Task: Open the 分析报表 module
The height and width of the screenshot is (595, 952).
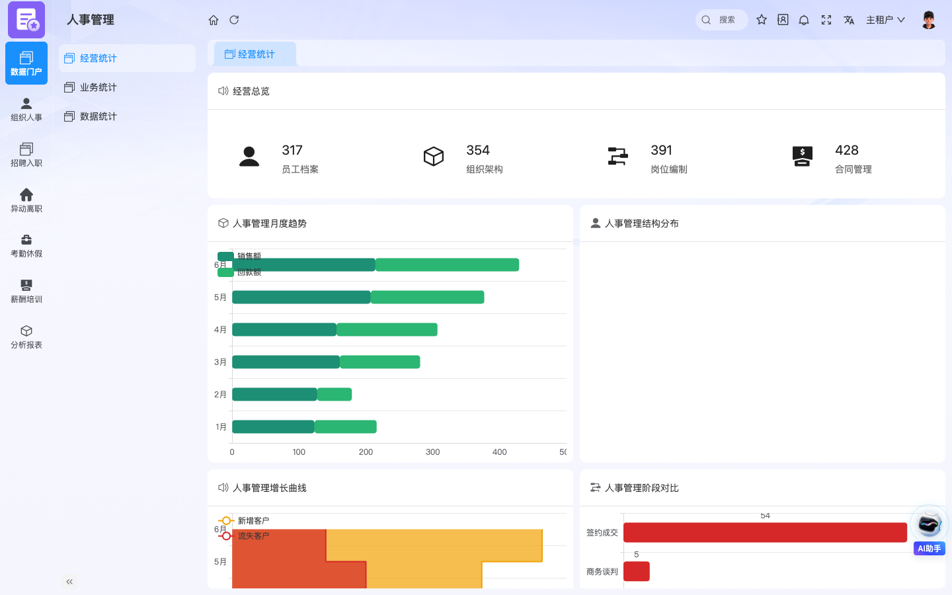Action: tap(26, 337)
